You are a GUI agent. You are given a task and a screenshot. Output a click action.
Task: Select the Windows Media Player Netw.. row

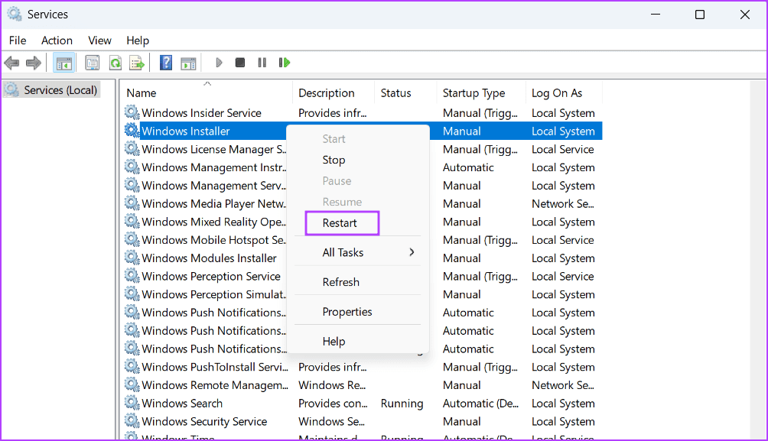coord(363,203)
